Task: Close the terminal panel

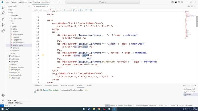Action: coord(195,86)
